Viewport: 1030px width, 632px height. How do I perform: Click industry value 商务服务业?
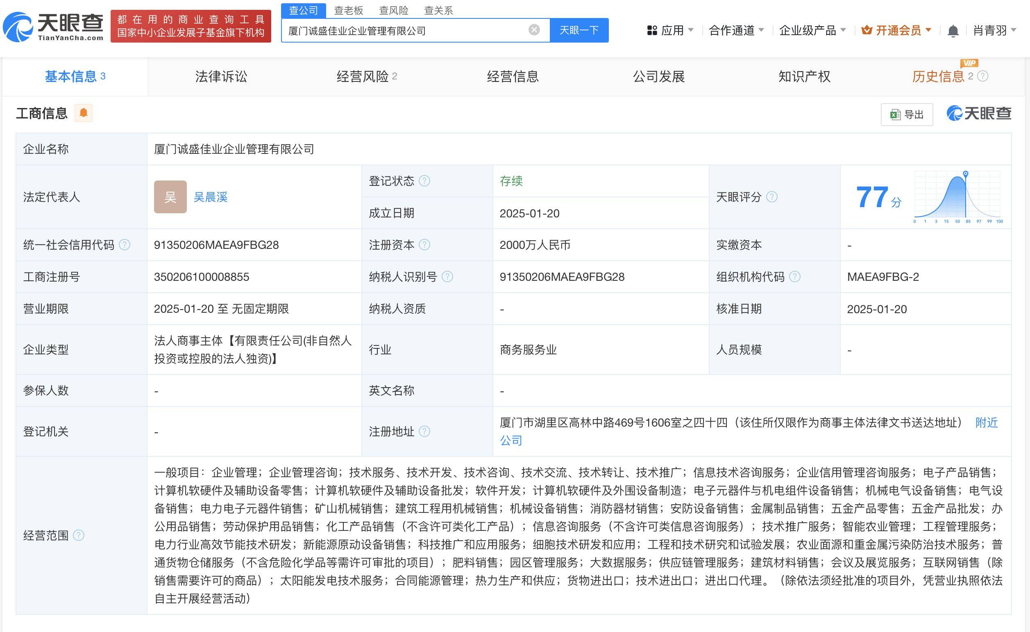[528, 350]
